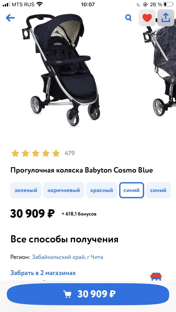Select the коричневый color option
This screenshot has height=312, width=176.
(64, 190)
